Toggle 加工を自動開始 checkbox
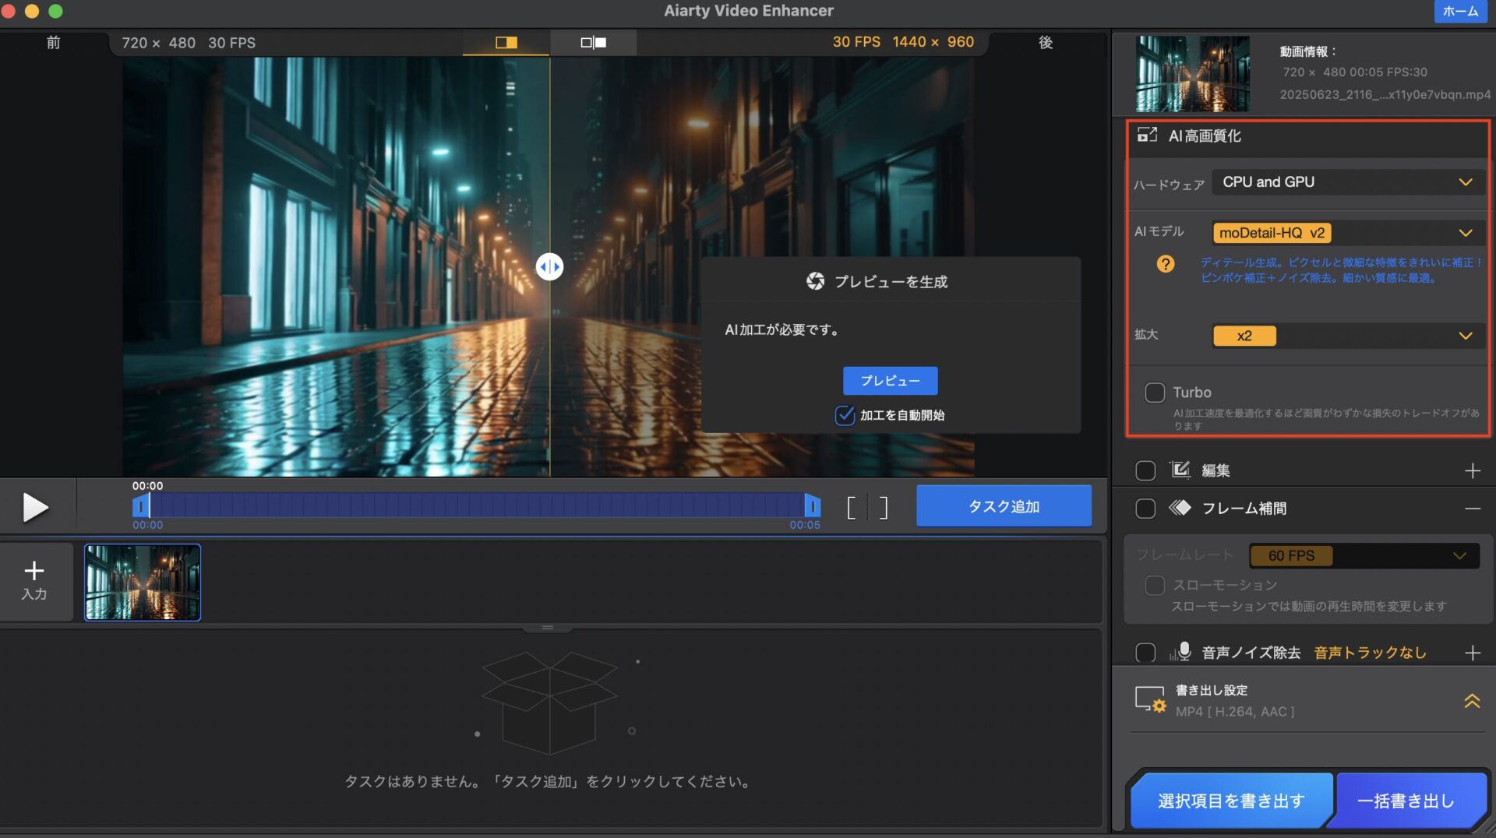The height and width of the screenshot is (838, 1496). tap(845, 415)
